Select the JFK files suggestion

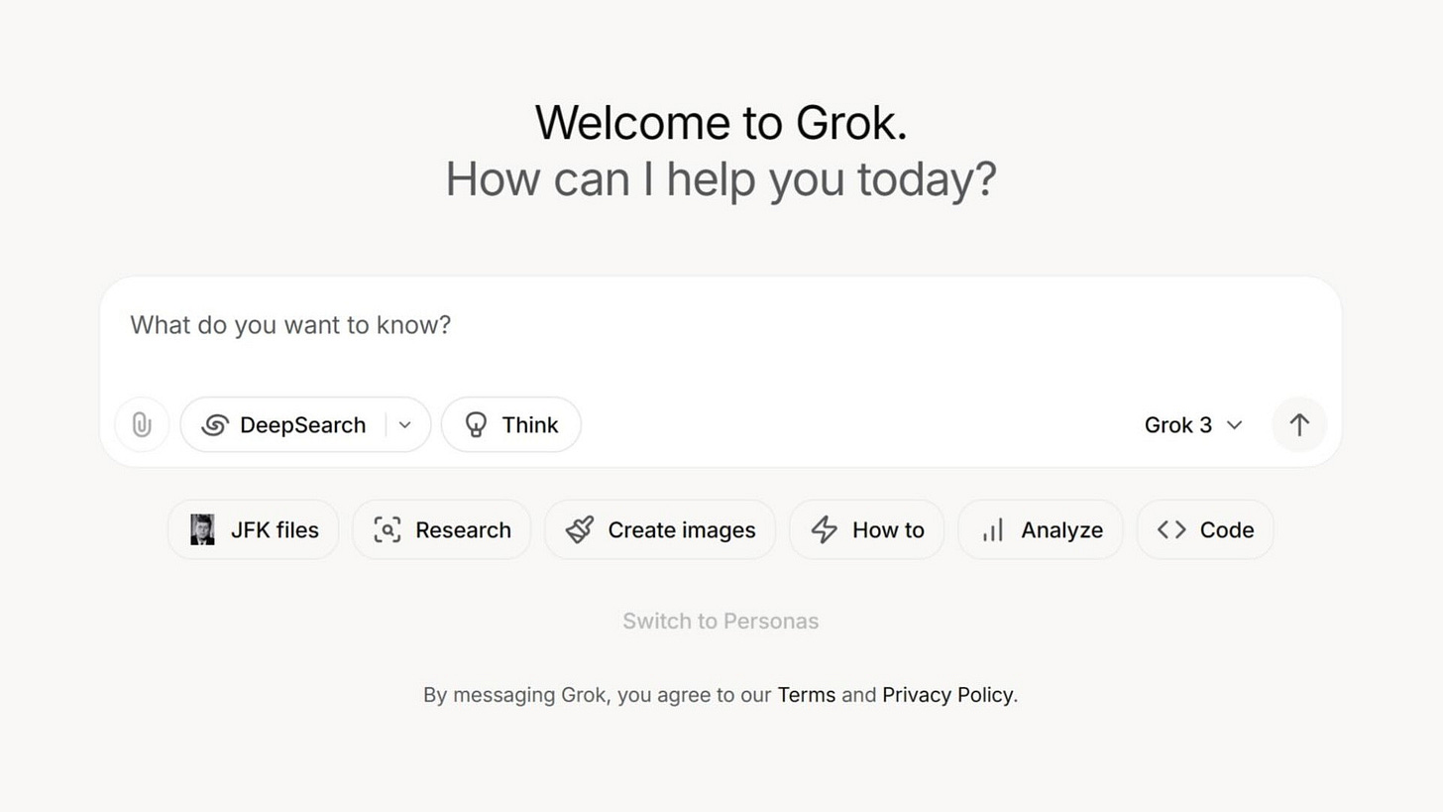pos(253,529)
